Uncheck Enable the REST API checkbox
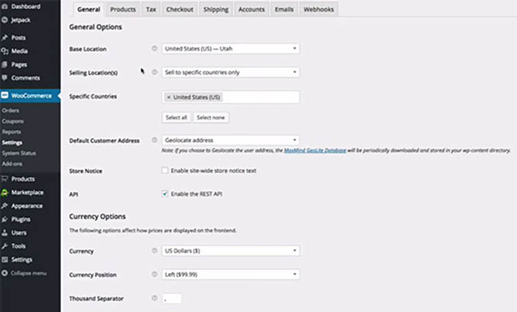 click(165, 194)
